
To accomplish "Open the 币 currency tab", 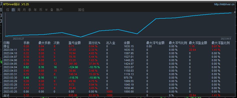I will pos(41,10).
